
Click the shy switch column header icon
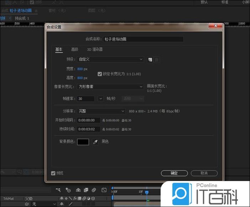point(62,198)
